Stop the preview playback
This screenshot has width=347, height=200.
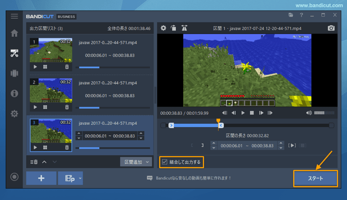point(252,113)
